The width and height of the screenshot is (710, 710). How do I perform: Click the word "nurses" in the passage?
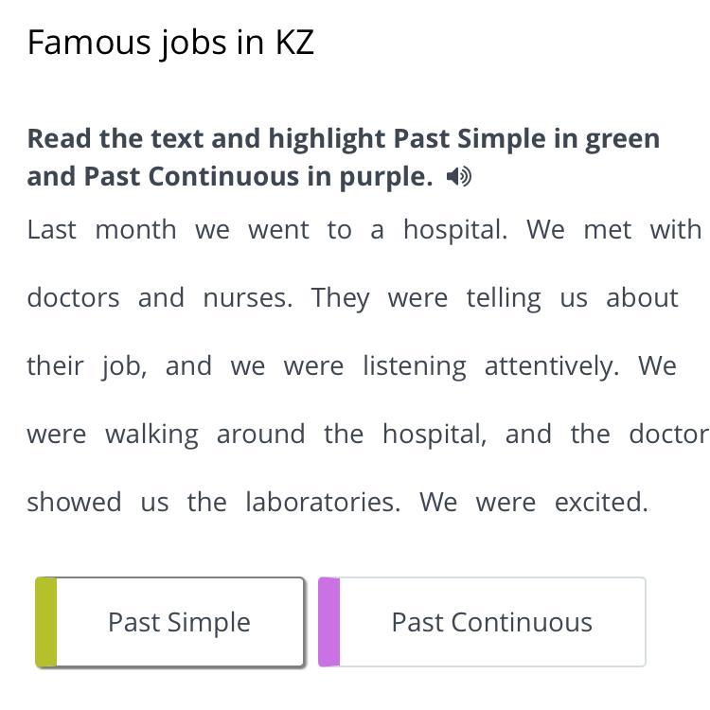click(x=248, y=298)
